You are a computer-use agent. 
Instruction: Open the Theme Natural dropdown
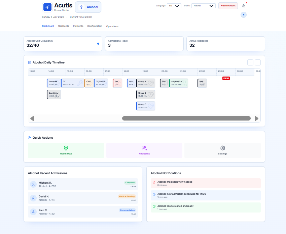[203, 6]
